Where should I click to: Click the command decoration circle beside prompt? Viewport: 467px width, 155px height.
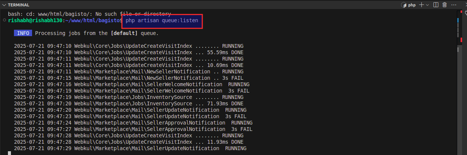pyautogui.click(x=4, y=20)
